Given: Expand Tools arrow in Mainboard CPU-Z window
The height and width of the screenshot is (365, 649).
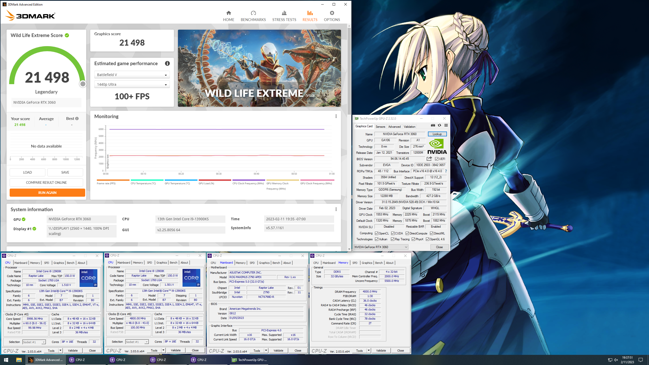Looking at the screenshot, I should point(266,351).
